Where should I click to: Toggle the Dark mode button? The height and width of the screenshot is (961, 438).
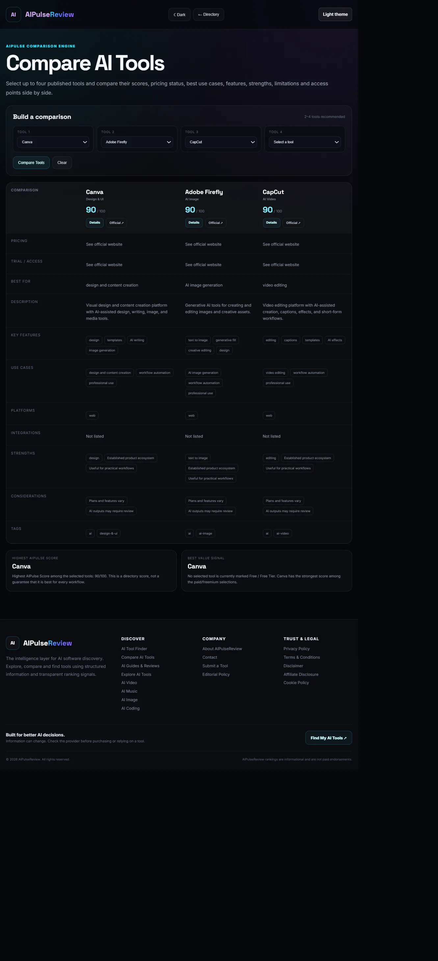tap(179, 14)
